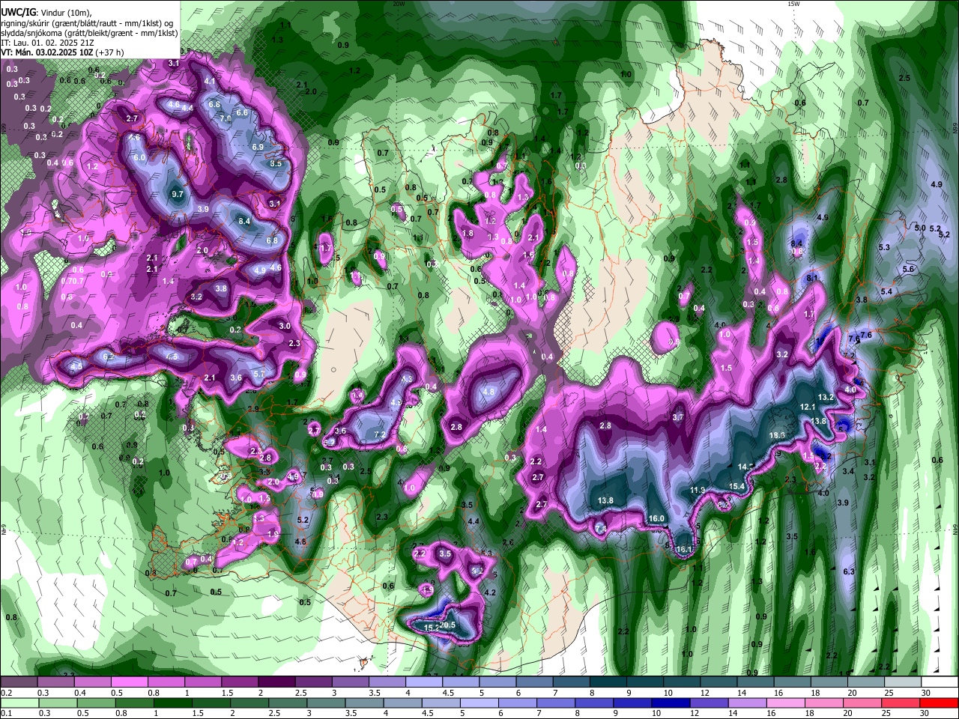
Task: Click the 6.3 value on the map
Action: coord(849,571)
